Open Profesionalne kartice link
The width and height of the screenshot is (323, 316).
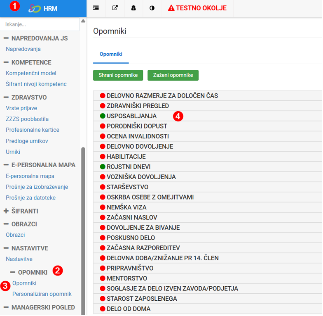pos(33,130)
